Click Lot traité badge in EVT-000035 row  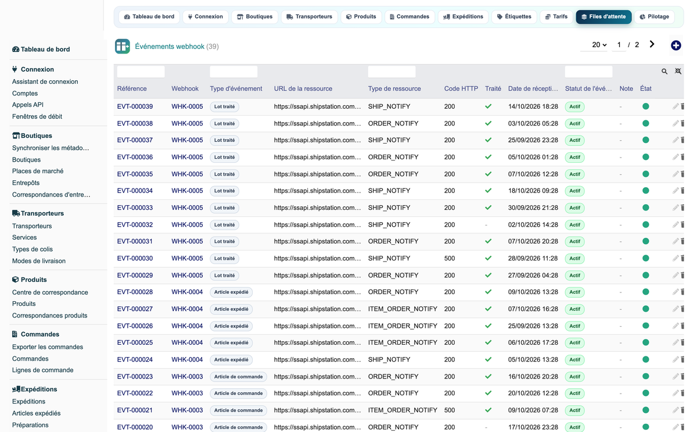tap(224, 174)
